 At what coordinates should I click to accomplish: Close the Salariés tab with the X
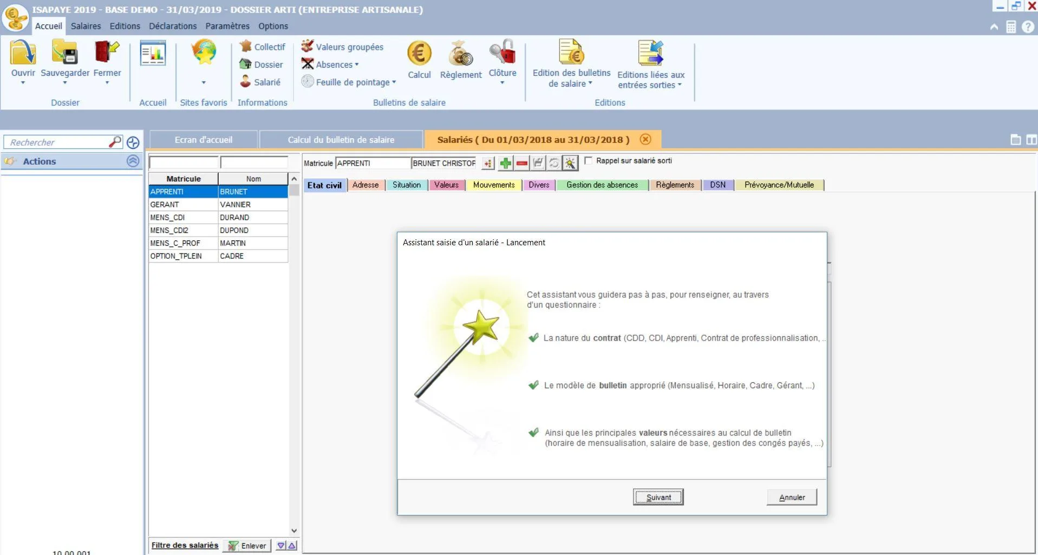tap(645, 139)
